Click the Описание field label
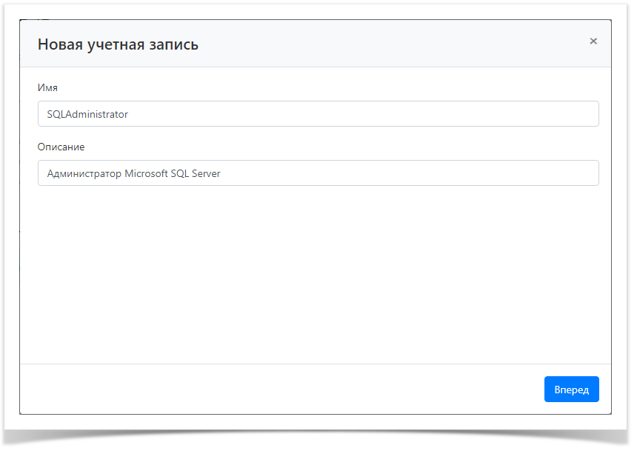 [x=61, y=147]
